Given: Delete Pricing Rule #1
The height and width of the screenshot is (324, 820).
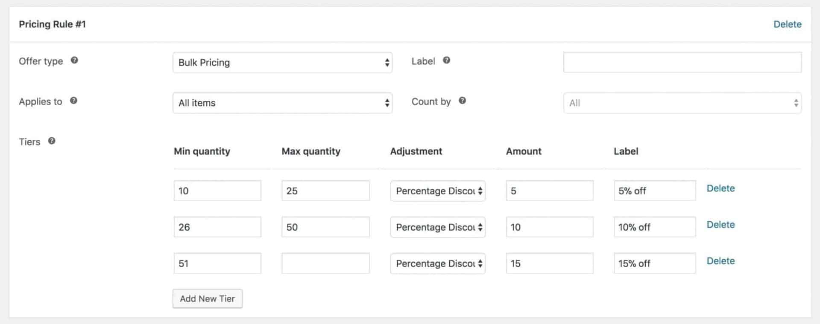Looking at the screenshot, I should pyautogui.click(x=787, y=24).
